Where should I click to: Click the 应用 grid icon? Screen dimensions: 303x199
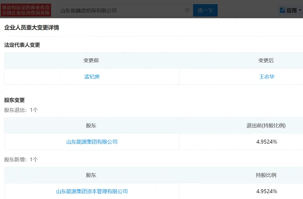point(282,10)
